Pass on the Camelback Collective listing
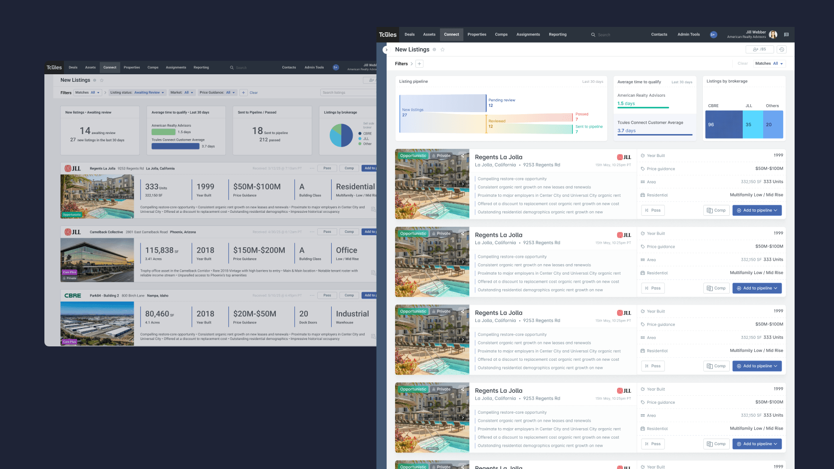The width and height of the screenshot is (834, 469). [327, 232]
